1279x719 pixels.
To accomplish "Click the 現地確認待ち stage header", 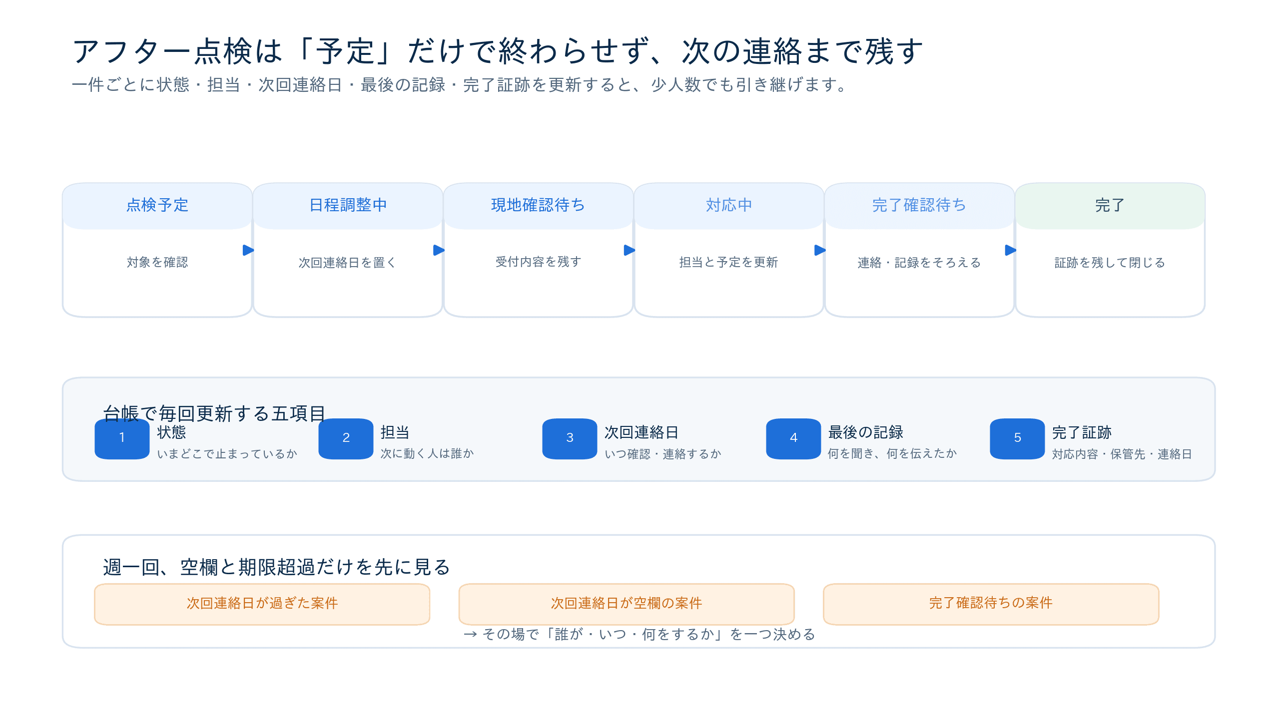I will click(x=538, y=206).
